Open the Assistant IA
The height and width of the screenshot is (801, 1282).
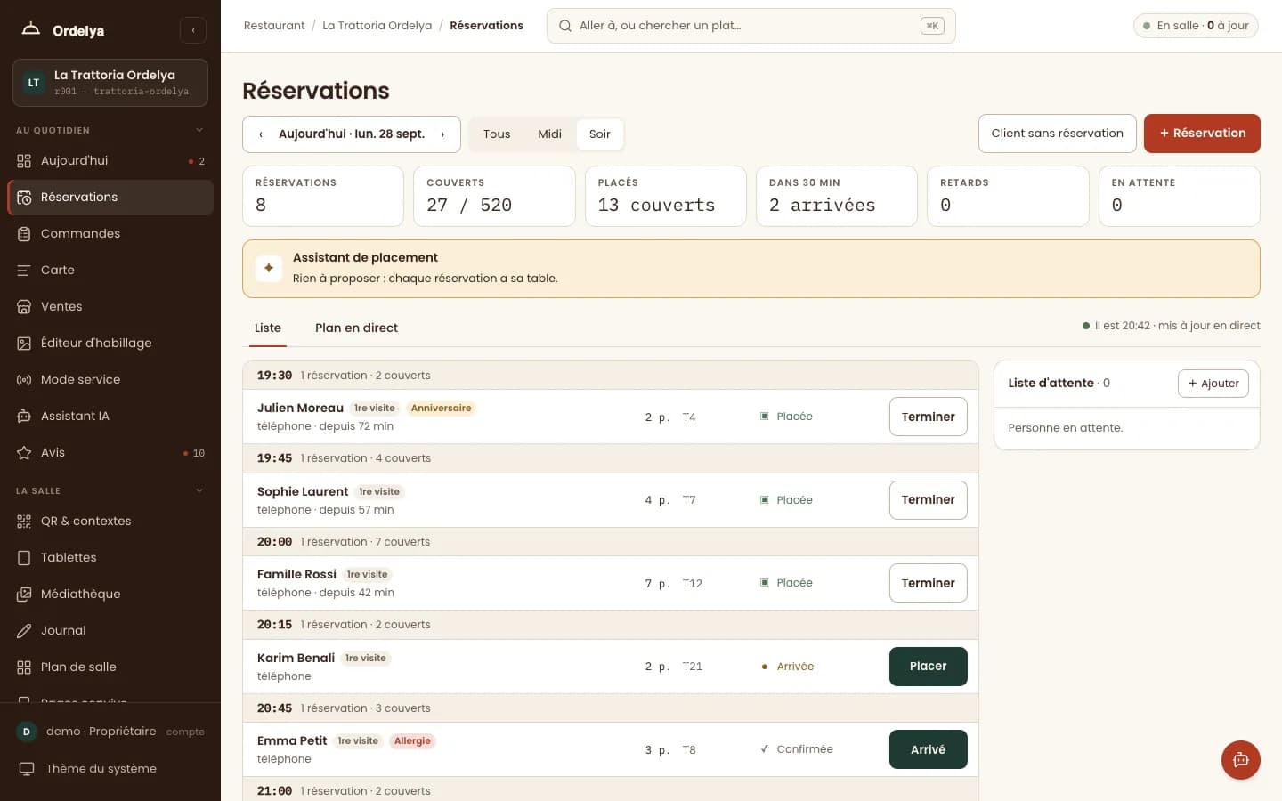[x=110, y=416]
